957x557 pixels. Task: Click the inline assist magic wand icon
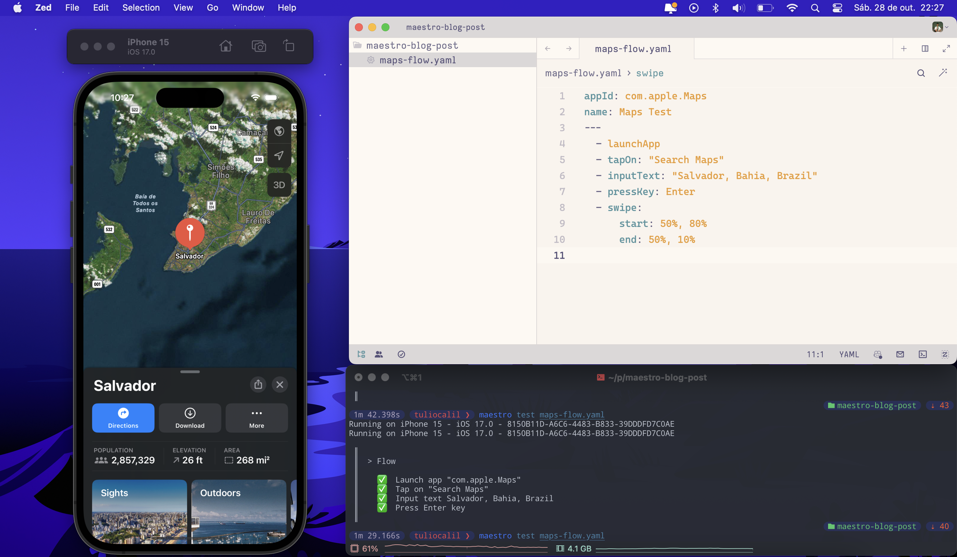click(943, 73)
